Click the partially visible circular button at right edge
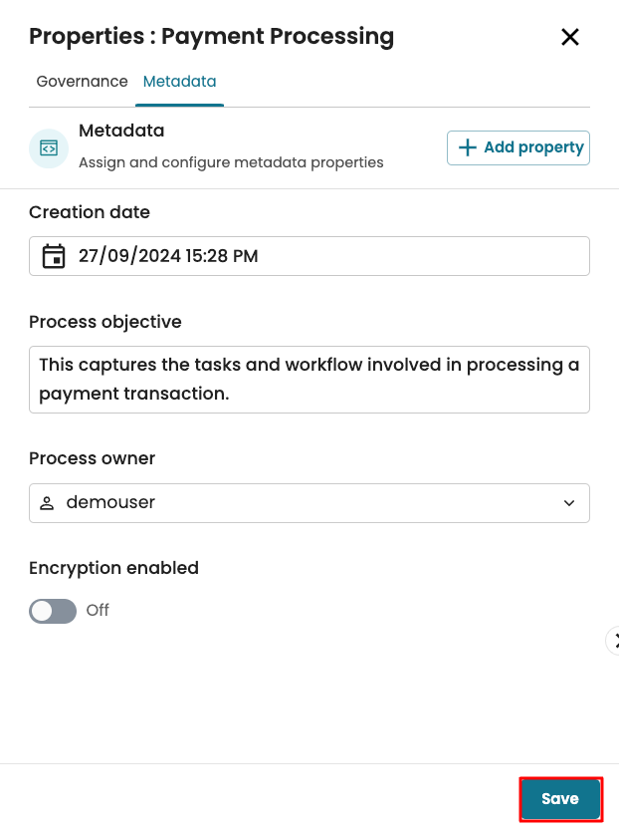Screen dimensions: 619x833 [x=613, y=641]
